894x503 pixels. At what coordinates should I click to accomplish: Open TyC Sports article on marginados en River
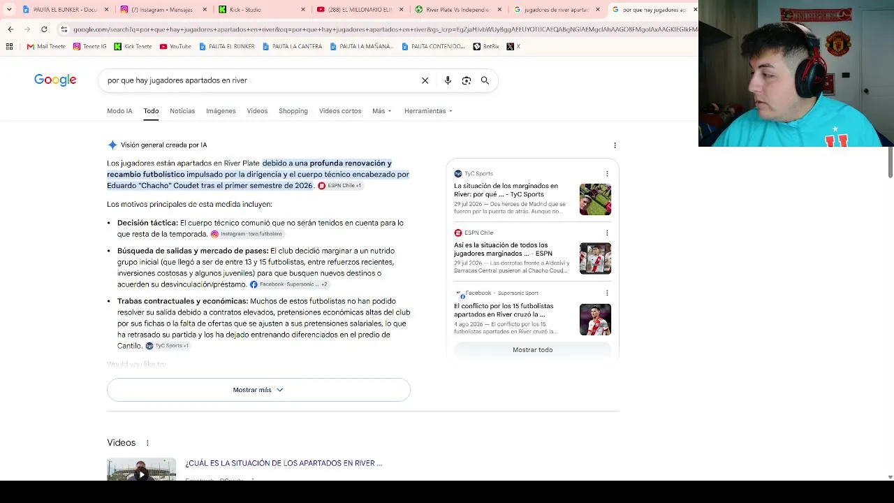coord(506,190)
